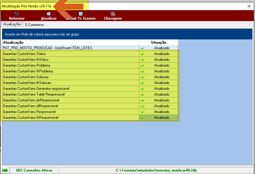This screenshot has height=174, width=255.
Task: Select row Garantias CustomVans Problema
Action: pyautogui.click(x=90, y=65)
